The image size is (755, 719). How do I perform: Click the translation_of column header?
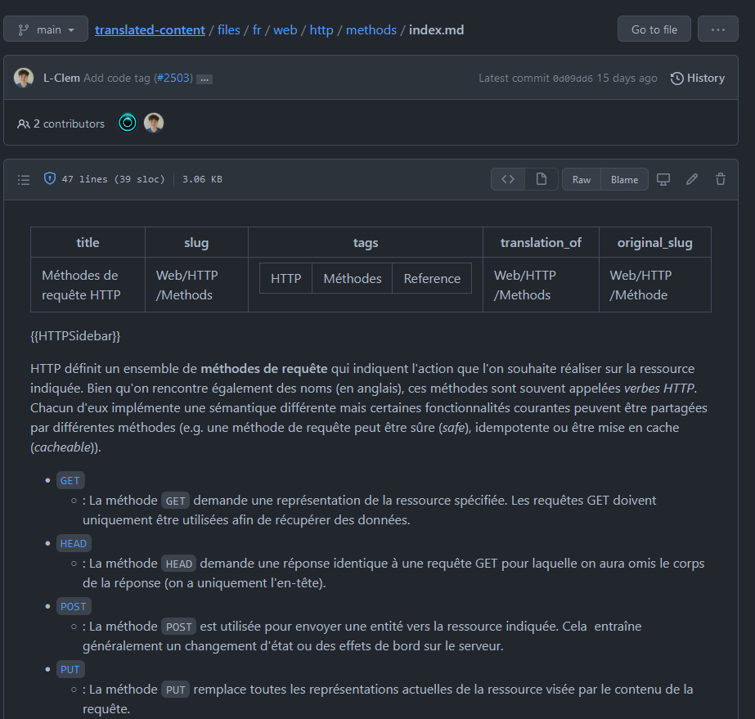541,242
